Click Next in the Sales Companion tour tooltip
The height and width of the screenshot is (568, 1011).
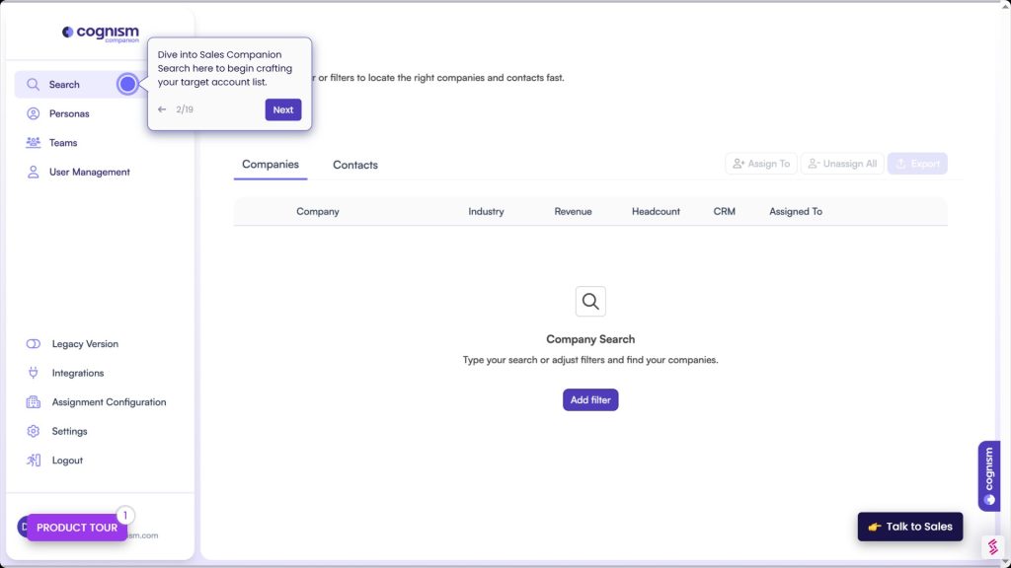click(x=283, y=109)
